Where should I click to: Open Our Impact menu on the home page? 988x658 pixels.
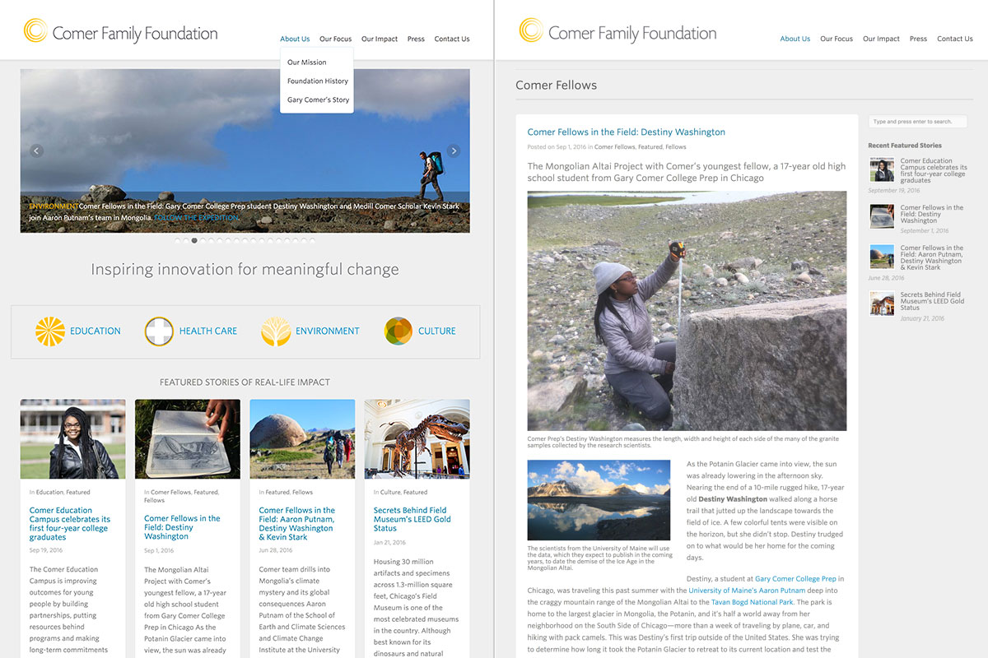pyautogui.click(x=380, y=39)
